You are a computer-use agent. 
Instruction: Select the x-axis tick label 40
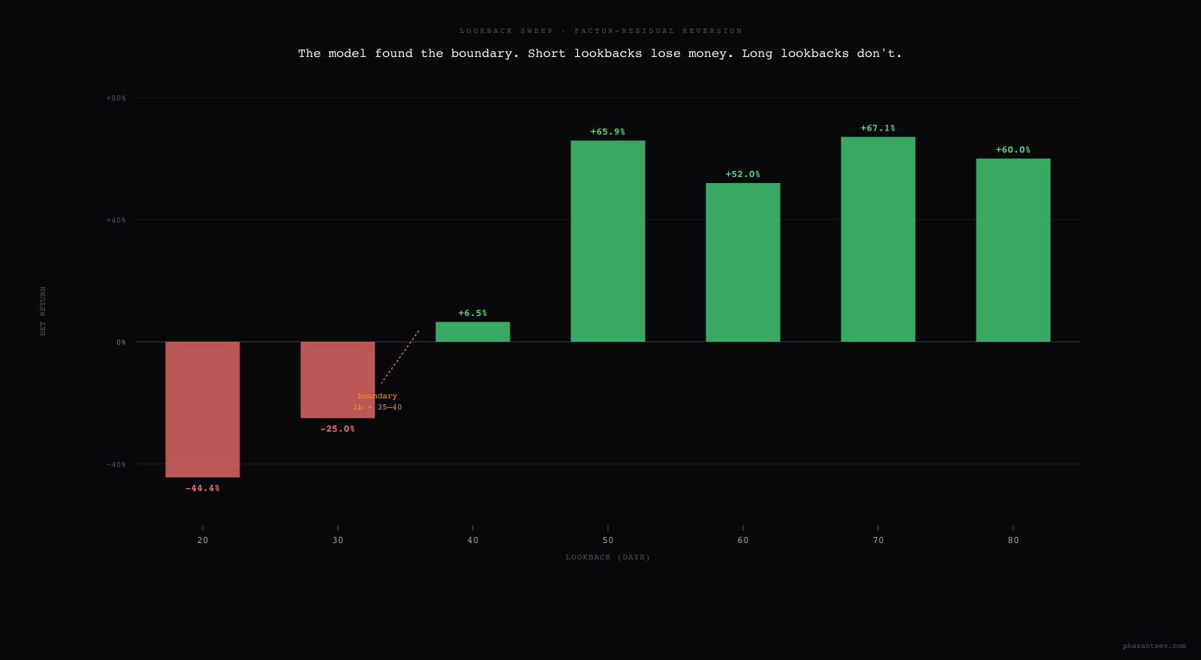[473, 541]
